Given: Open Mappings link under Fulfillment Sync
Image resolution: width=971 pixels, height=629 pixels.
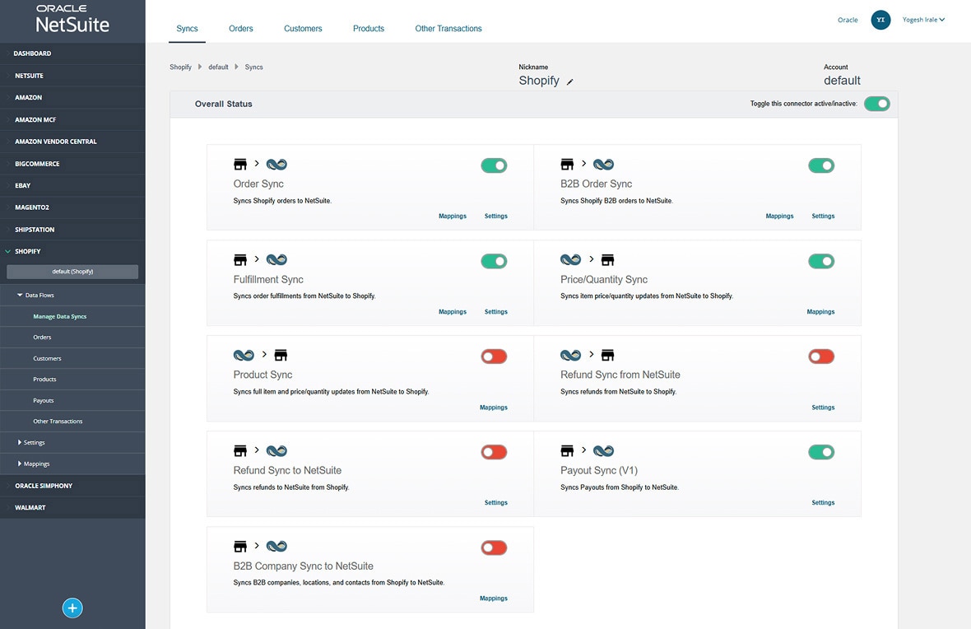Looking at the screenshot, I should (x=452, y=311).
